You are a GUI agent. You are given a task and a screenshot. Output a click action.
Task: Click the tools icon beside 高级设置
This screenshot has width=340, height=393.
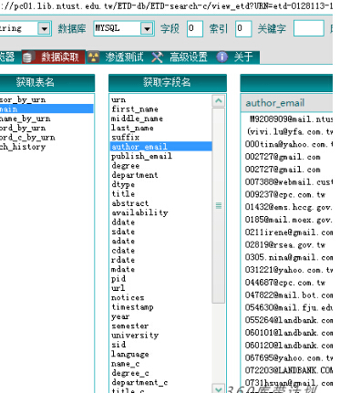tap(158, 57)
